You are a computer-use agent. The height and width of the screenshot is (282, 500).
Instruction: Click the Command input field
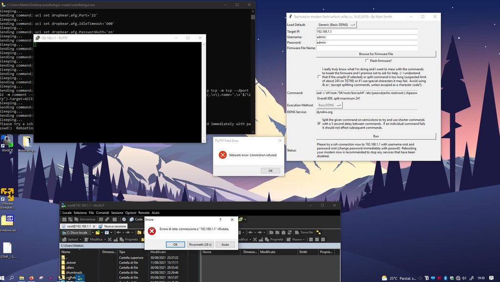click(367, 93)
